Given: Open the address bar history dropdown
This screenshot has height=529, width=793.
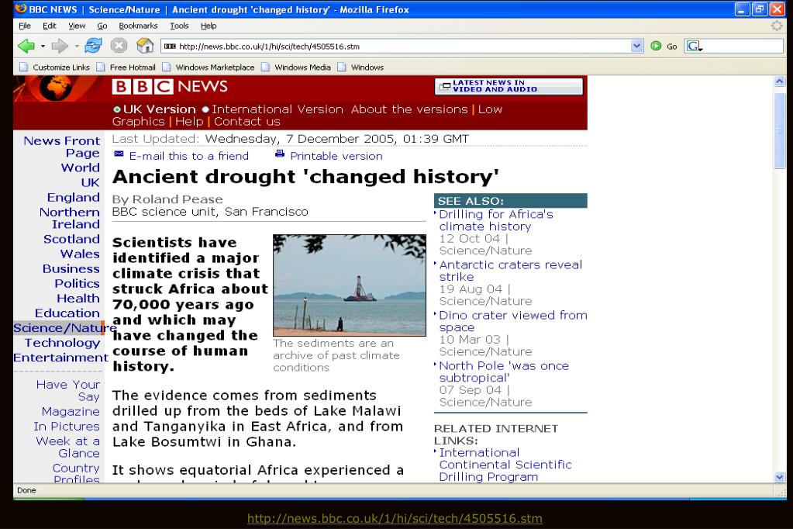Looking at the screenshot, I should click(636, 46).
